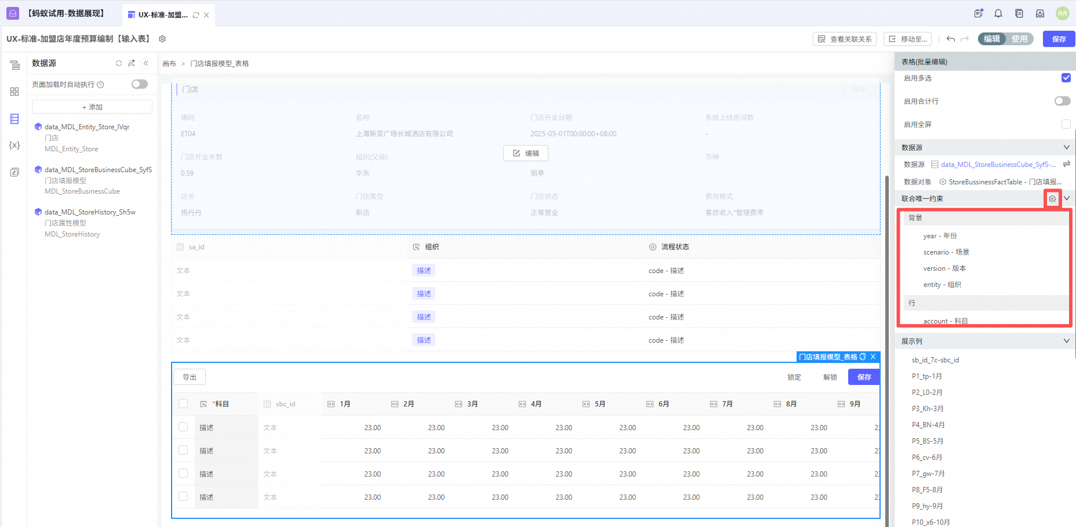The height and width of the screenshot is (527, 1076).
Task: Switch to 使用 mode
Action: pyautogui.click(x=1019, y=39)
